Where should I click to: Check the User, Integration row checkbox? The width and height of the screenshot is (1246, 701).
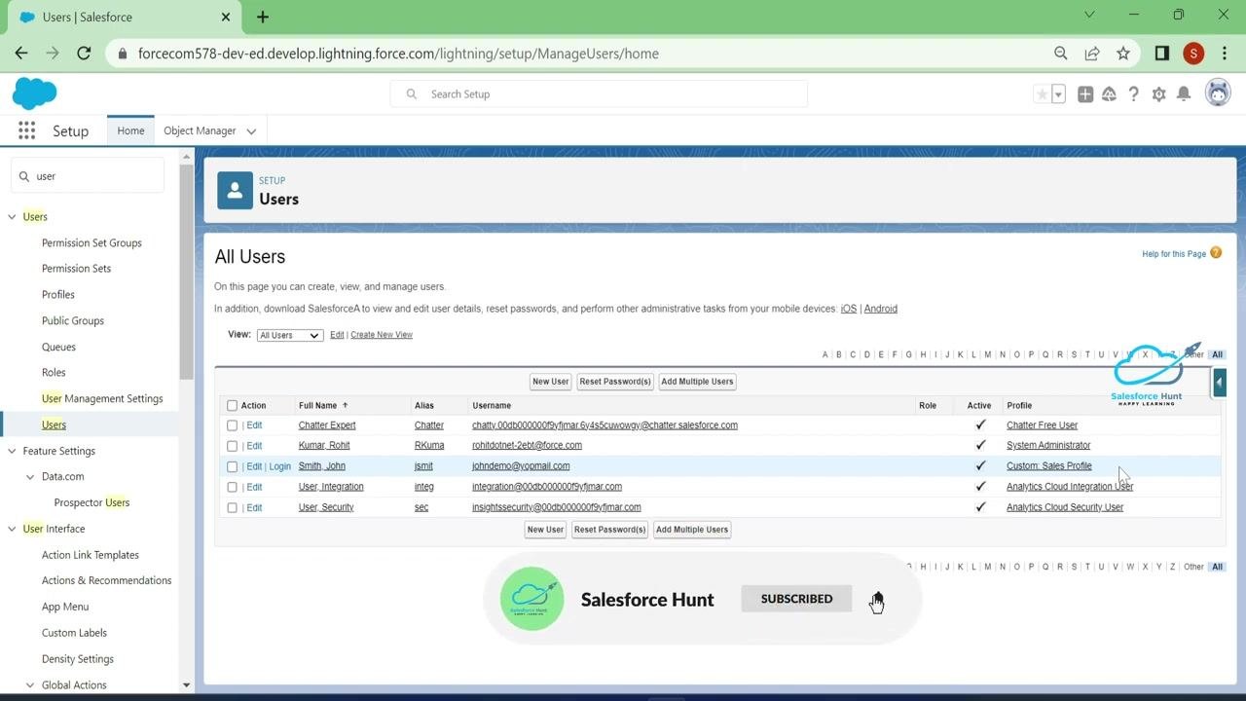[232, 487]
